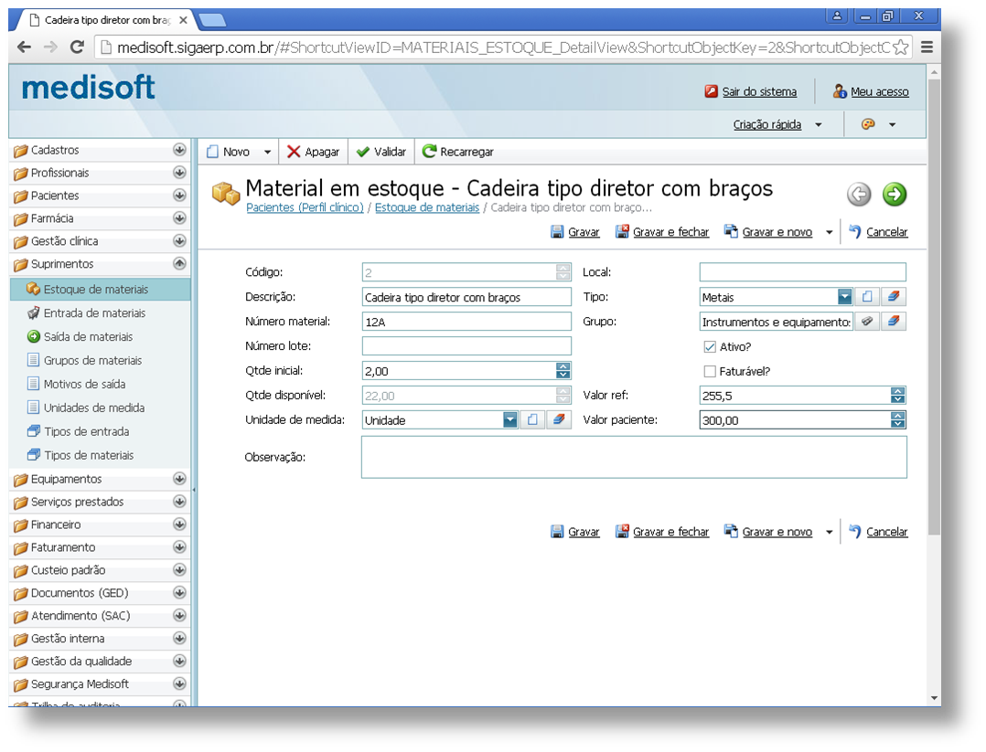Click the browser back arrow
986x752 pixels.
24,48
